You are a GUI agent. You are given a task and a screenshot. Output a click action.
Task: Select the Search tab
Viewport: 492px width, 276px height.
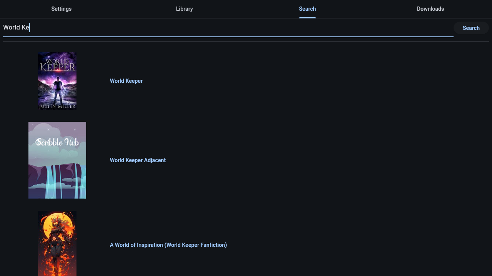[307, 9]
